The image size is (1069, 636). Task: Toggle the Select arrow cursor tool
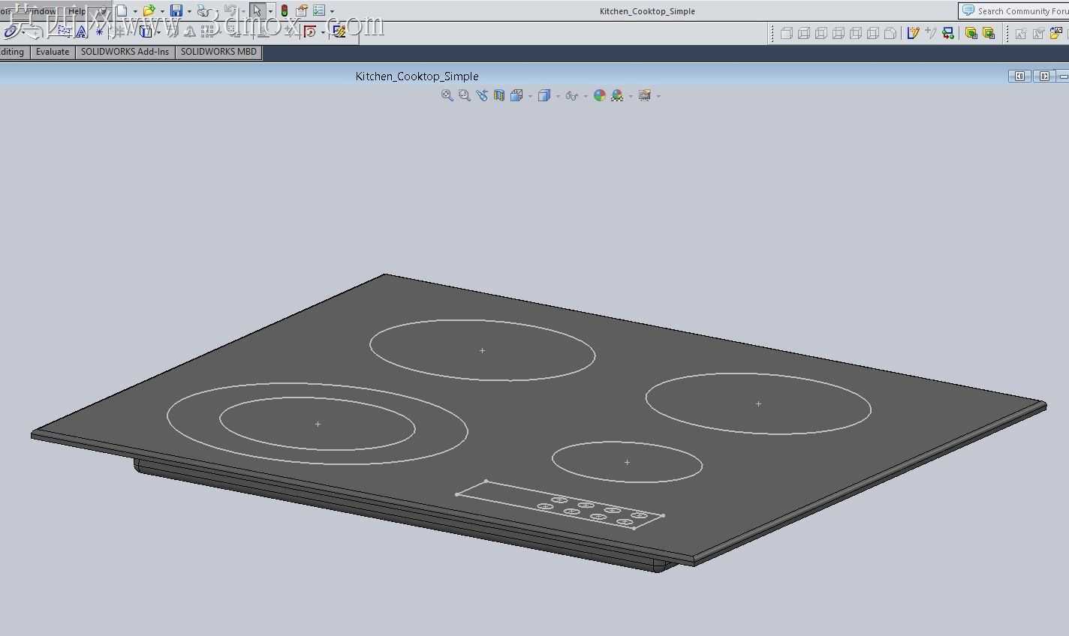[x=257, y=10]
